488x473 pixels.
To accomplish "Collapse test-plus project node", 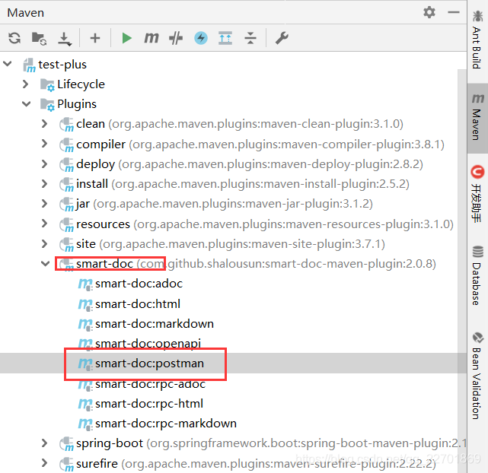I will (7, 65).
